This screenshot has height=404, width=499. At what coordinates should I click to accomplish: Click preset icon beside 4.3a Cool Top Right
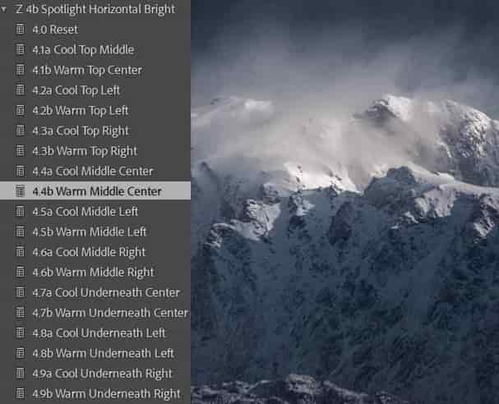coord(20,131)
